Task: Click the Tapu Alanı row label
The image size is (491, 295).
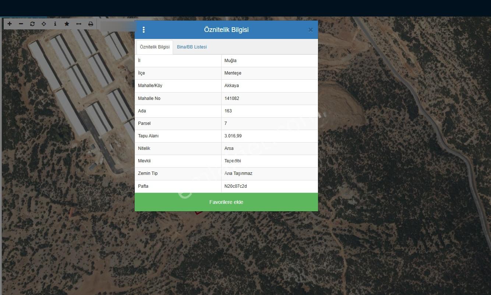Action: (148, 136)
